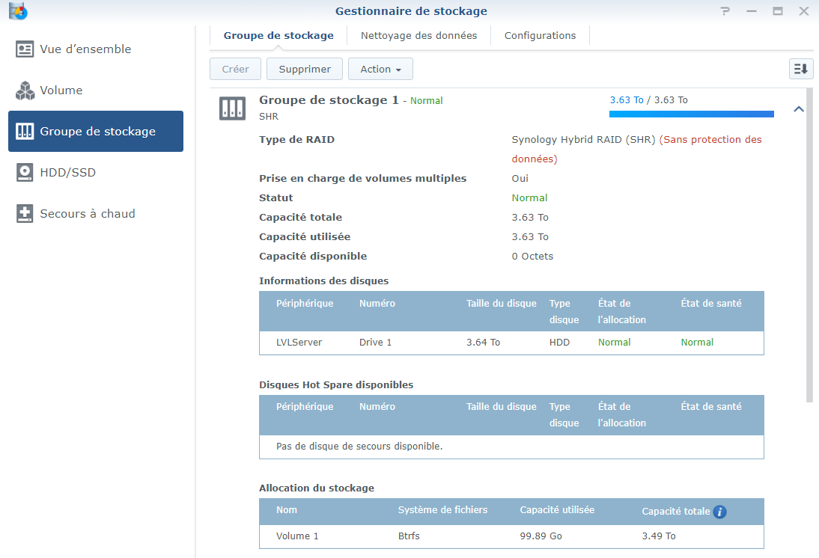Open the Action dropdown menu
Image resolution: width=819 pixels, height=558 pixels.
pyautogui.click(x=380, y=69)
